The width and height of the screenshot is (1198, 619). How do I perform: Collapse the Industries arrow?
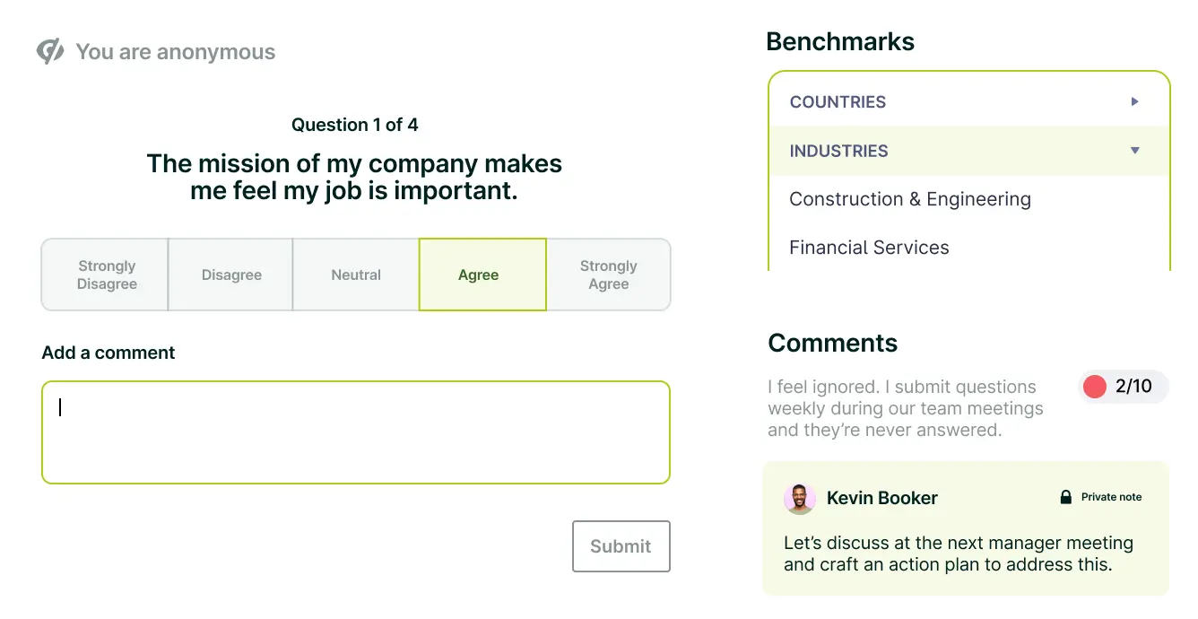point(1134,151)
